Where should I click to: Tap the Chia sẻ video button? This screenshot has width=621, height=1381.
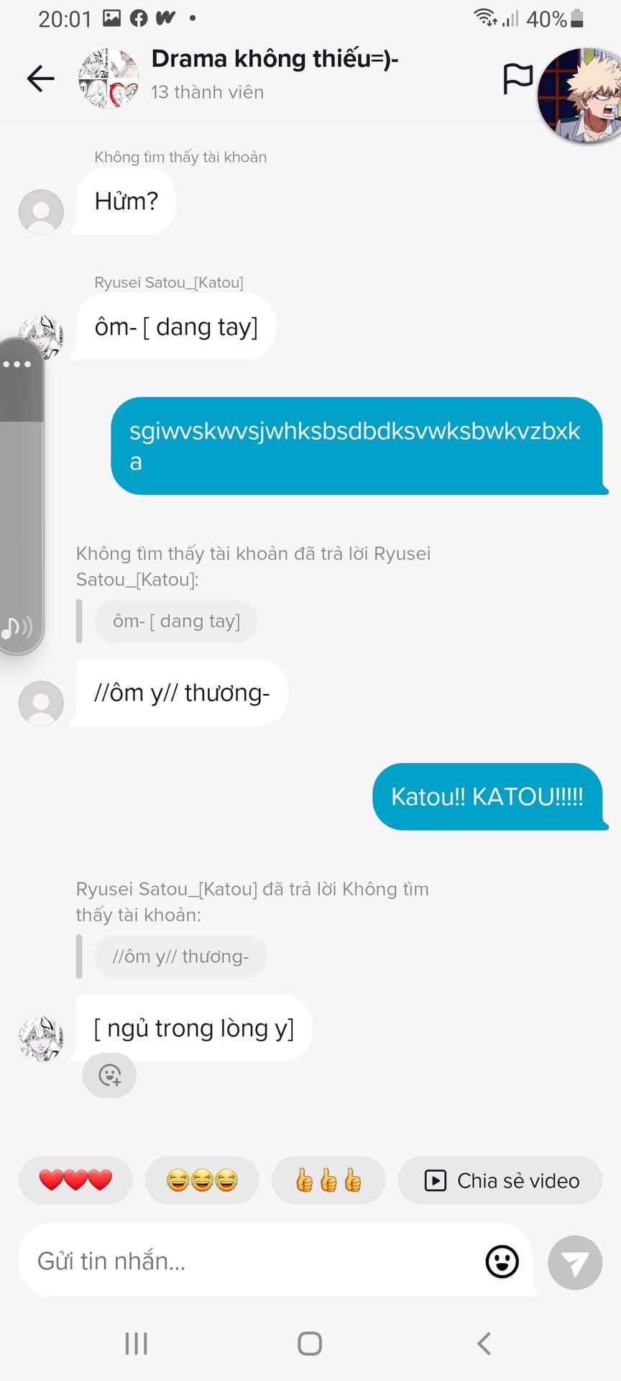pos(500,1180)
